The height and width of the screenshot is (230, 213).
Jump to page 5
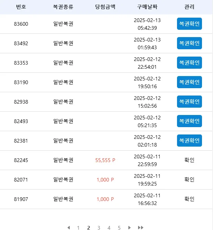tap(119, 228)
